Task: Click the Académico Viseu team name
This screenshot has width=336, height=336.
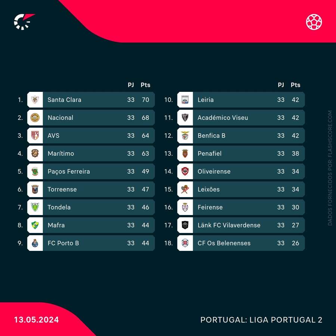Action: tap(223, 118)
